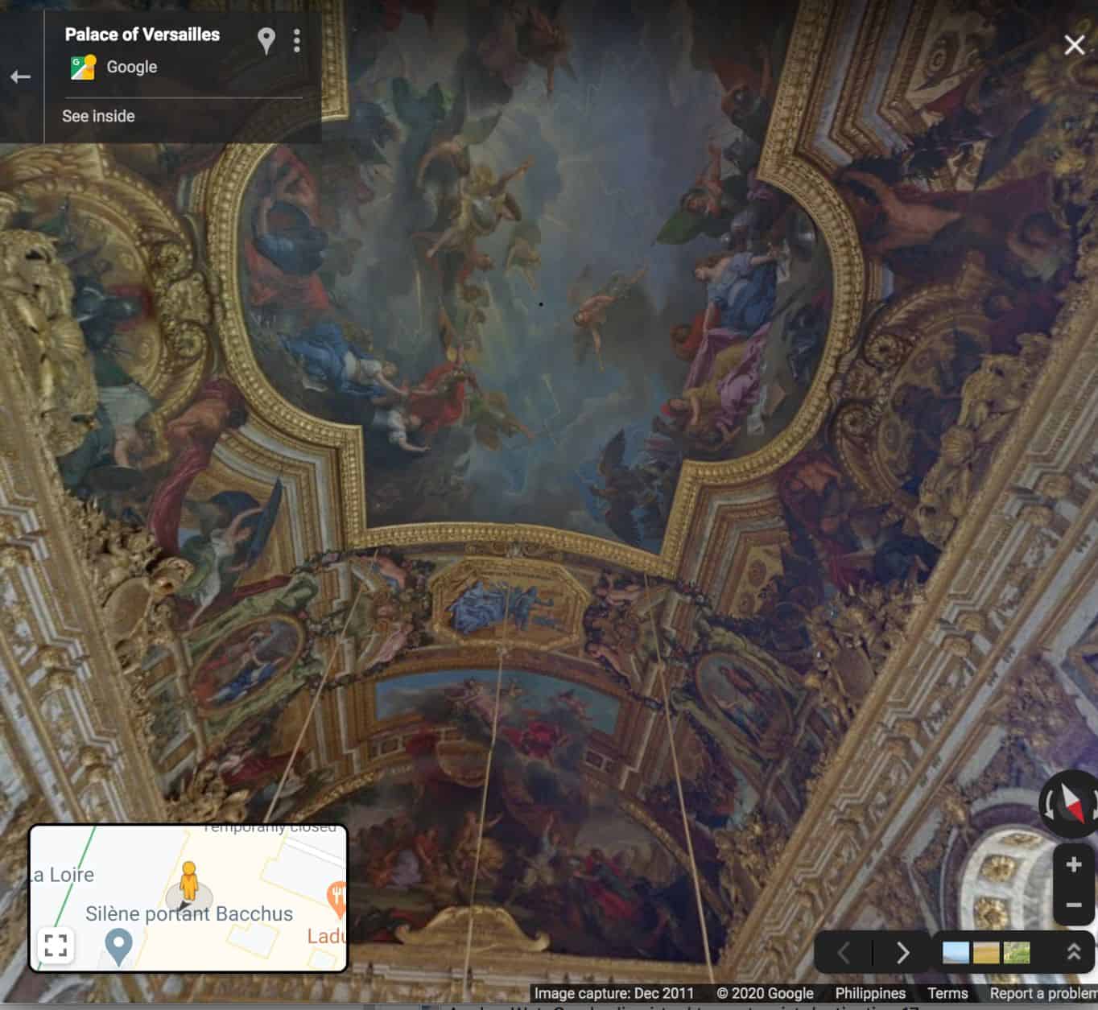The height and width of the screenshot is (1010, 1098).
Task: Open the Terms link in footer
Action: pos(947,993)
